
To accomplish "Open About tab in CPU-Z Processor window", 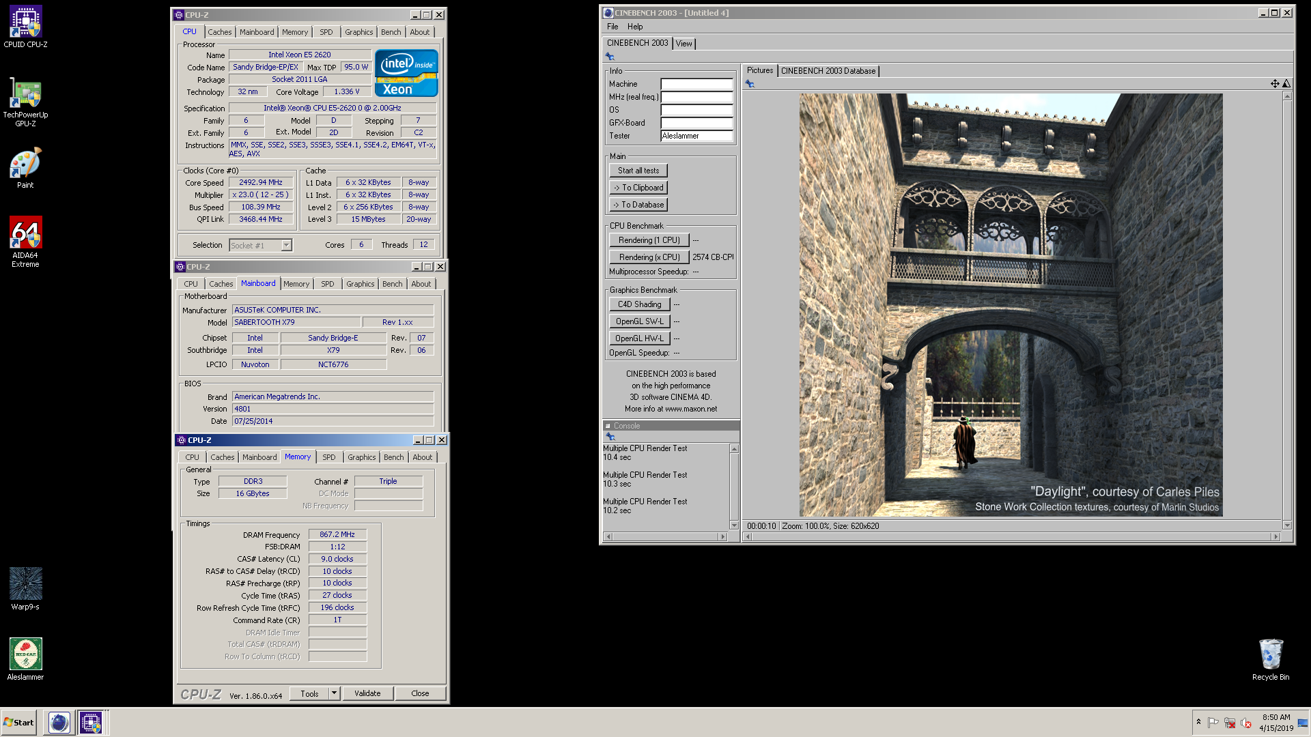I will coord(420,32).
